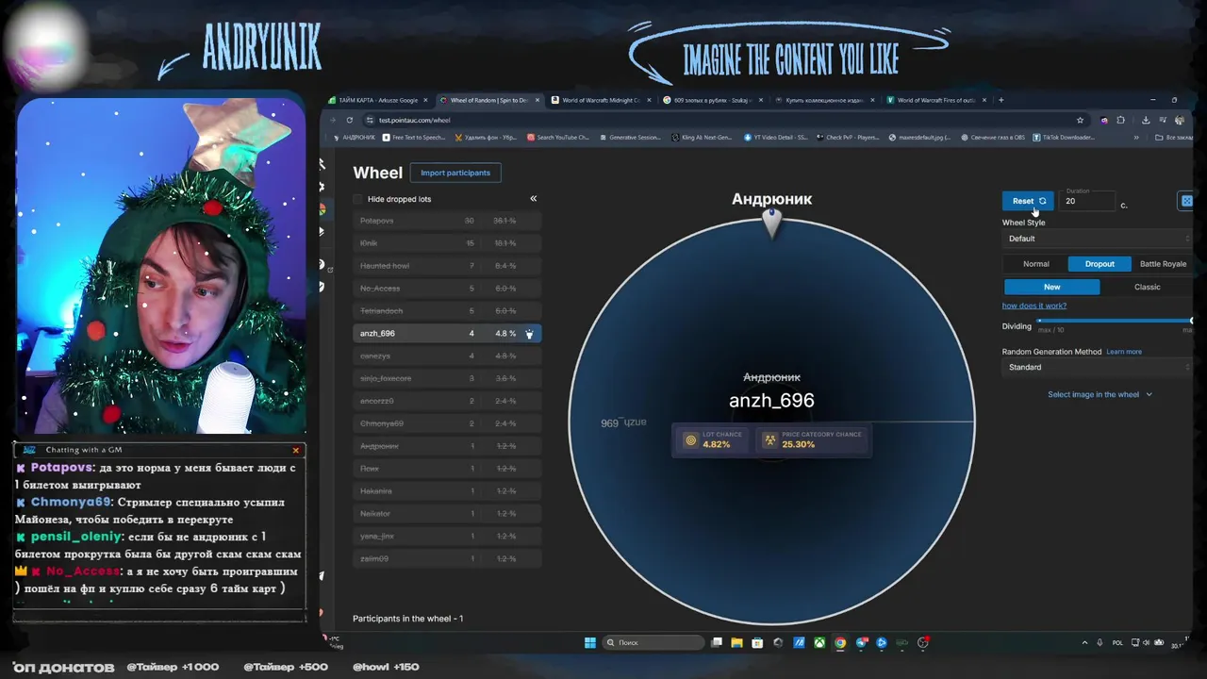Enable the Hide dropped lots checkbox
Screen dimensions: 1207x679
[x=357, y=199]
